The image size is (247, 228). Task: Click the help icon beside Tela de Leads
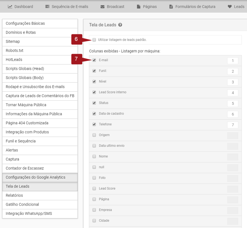120,25
